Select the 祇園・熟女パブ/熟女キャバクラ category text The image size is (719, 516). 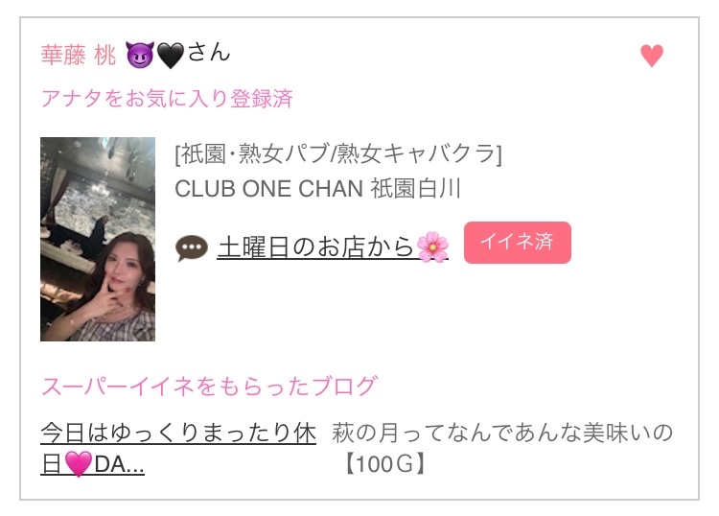pos(338,153)
